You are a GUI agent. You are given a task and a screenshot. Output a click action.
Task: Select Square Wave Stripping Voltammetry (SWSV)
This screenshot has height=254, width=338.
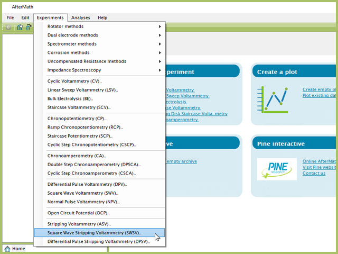coord(100,233)
